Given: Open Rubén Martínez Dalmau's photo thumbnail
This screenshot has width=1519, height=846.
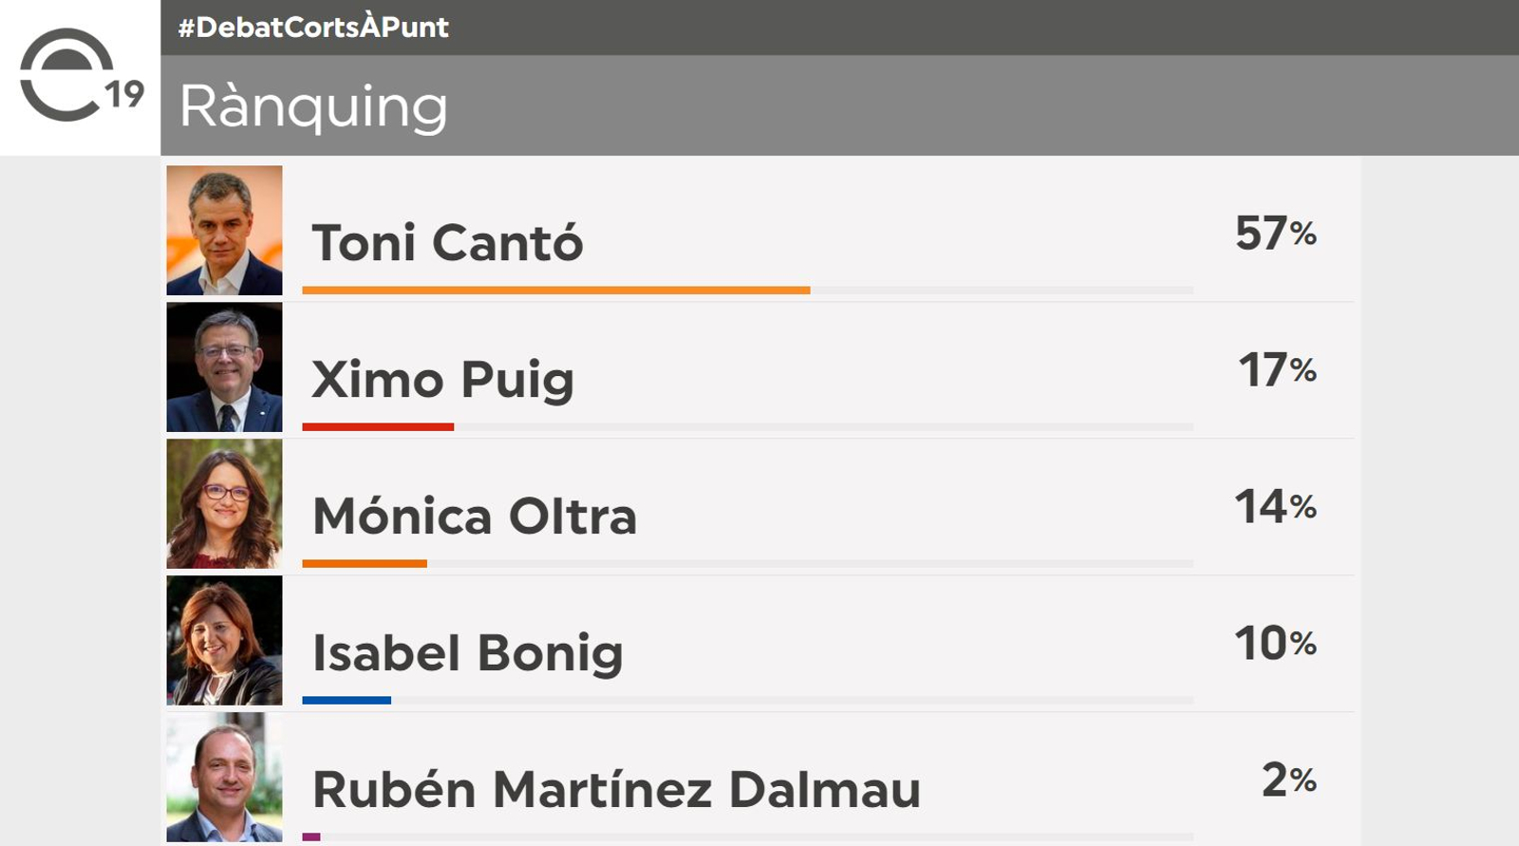Looking at the screenshot, I should click(x=224, y=778).
